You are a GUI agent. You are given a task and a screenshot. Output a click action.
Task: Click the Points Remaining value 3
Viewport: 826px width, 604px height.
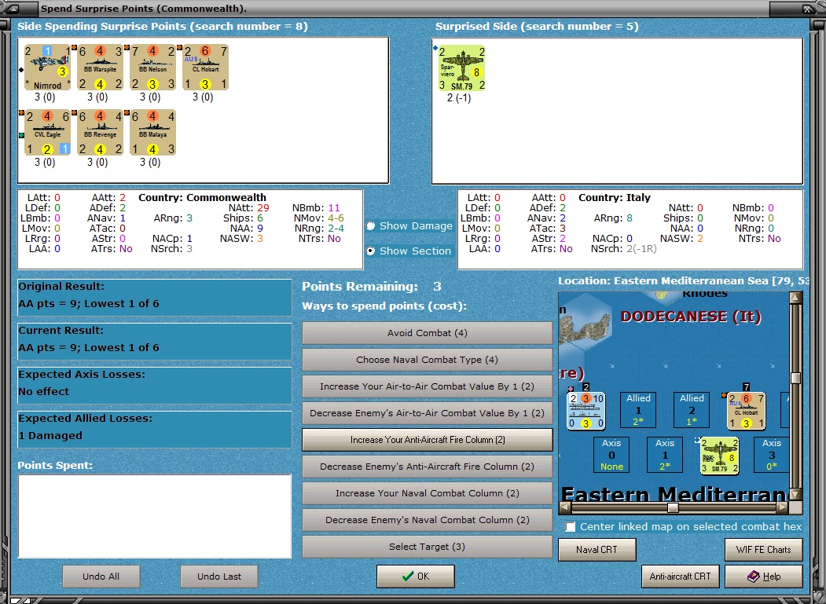(437, 287)
